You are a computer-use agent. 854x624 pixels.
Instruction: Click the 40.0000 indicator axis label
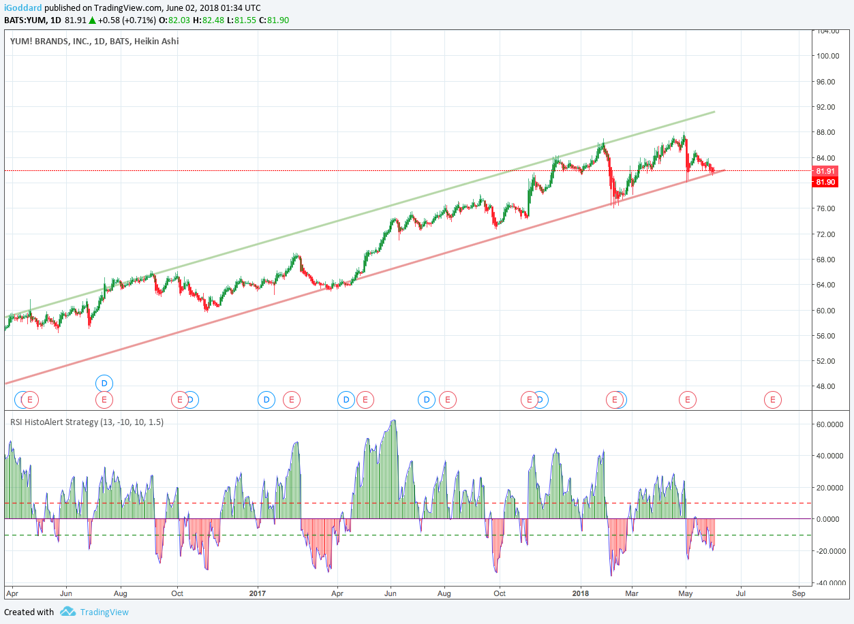click(x=829, y=456)
